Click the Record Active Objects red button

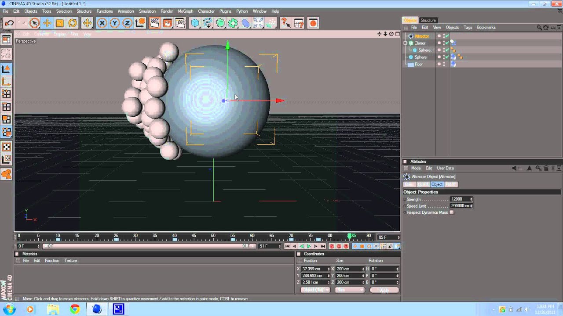(x=332, y=246)
